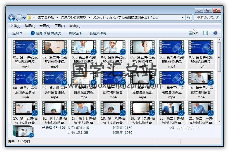Click the magnifier search icon
The height and width of the screenshot is (152, 229).
[x=218, y=18]
